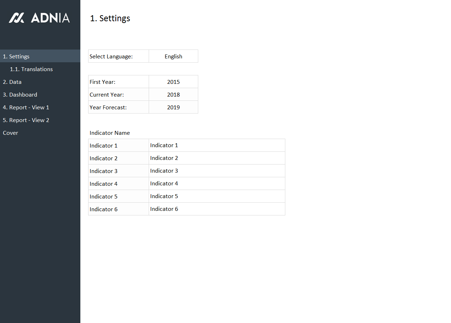Switch to 4. Report - View 1

coord(26,107)
